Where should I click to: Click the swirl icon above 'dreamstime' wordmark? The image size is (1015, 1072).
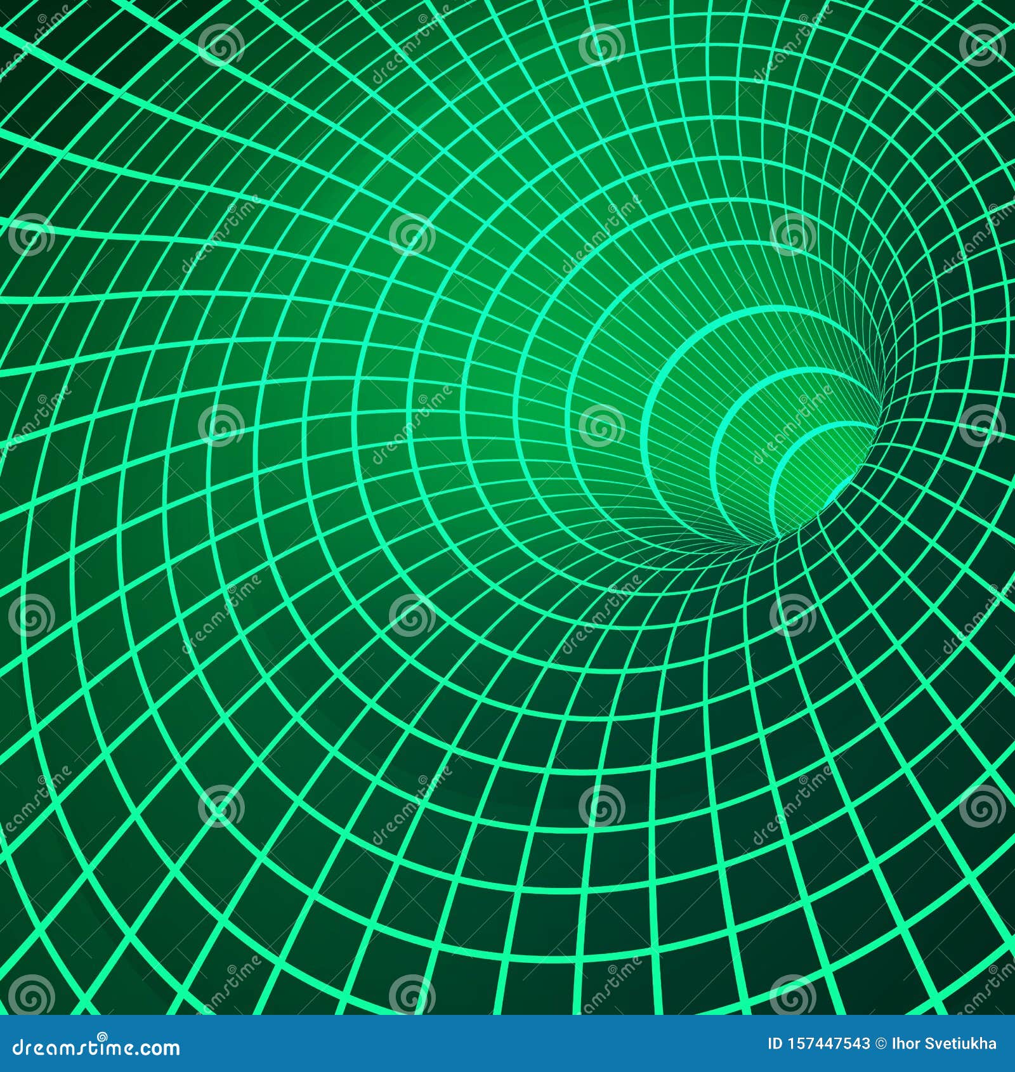pyautogui.click(x=101, y=1036)
